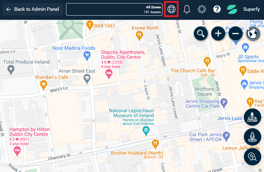
Task: Click the Brother Hubbard (North) label
Action: pos(137,153)
